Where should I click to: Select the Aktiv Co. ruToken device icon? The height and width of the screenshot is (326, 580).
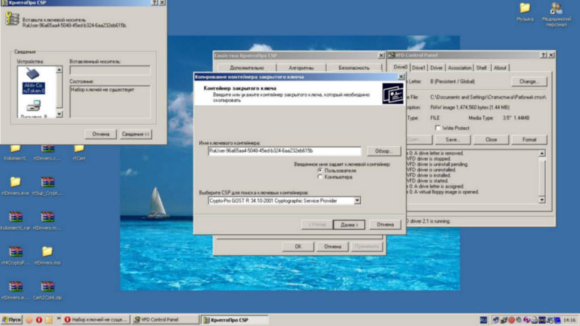tap(33, 80)
